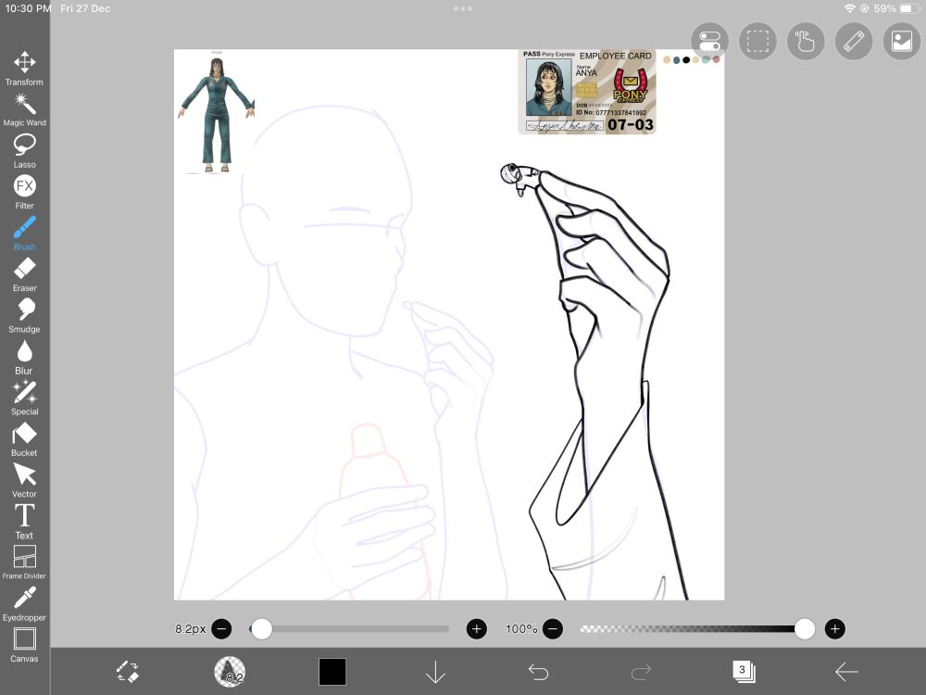The image size is (926, 695).
Task: Increase opacity with plus button
Action: click(x=834, y=629)
